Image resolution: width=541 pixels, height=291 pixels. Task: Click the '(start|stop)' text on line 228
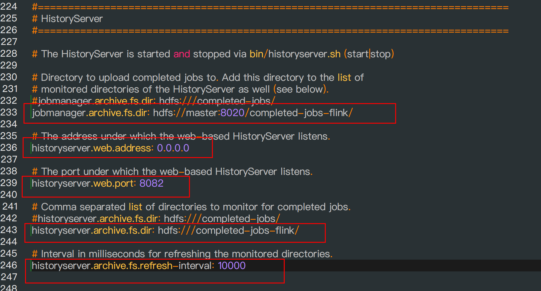[x=369, y=54]
